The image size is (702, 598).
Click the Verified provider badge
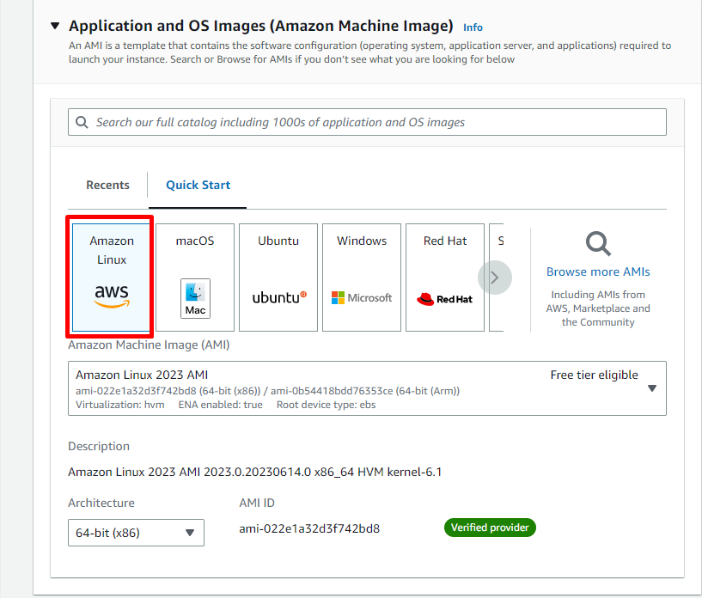click(x=490, y=528)
